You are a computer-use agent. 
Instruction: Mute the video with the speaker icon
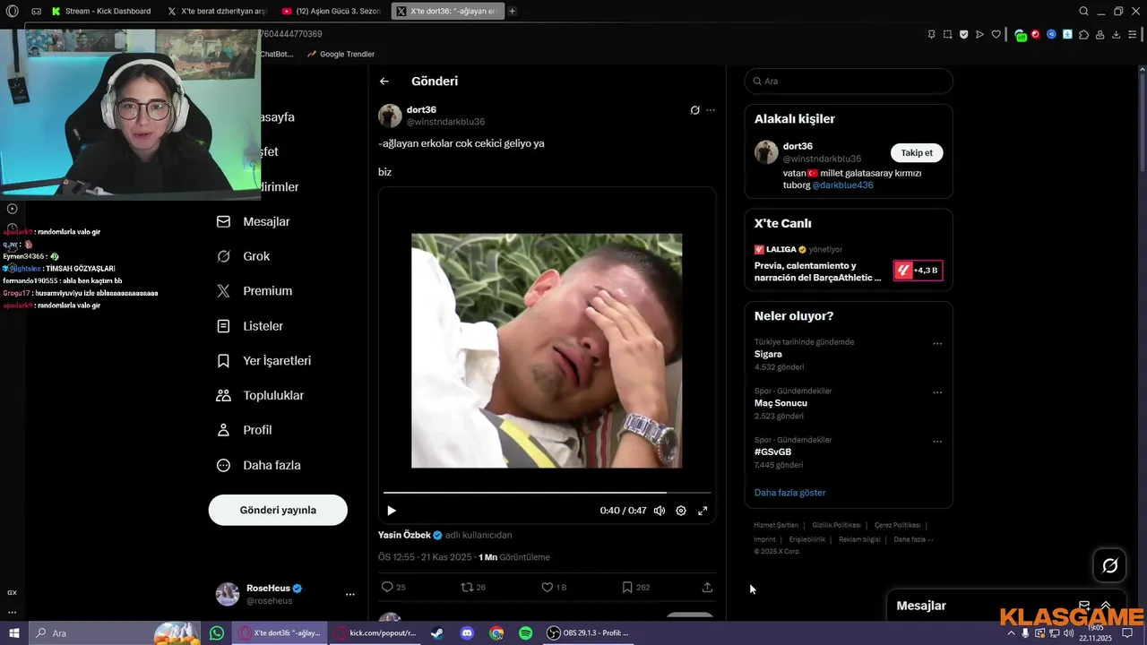[x=660, y=511]
